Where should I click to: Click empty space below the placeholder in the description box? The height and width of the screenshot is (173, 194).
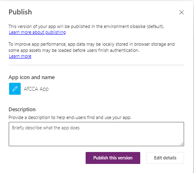[x=96, y=139]
